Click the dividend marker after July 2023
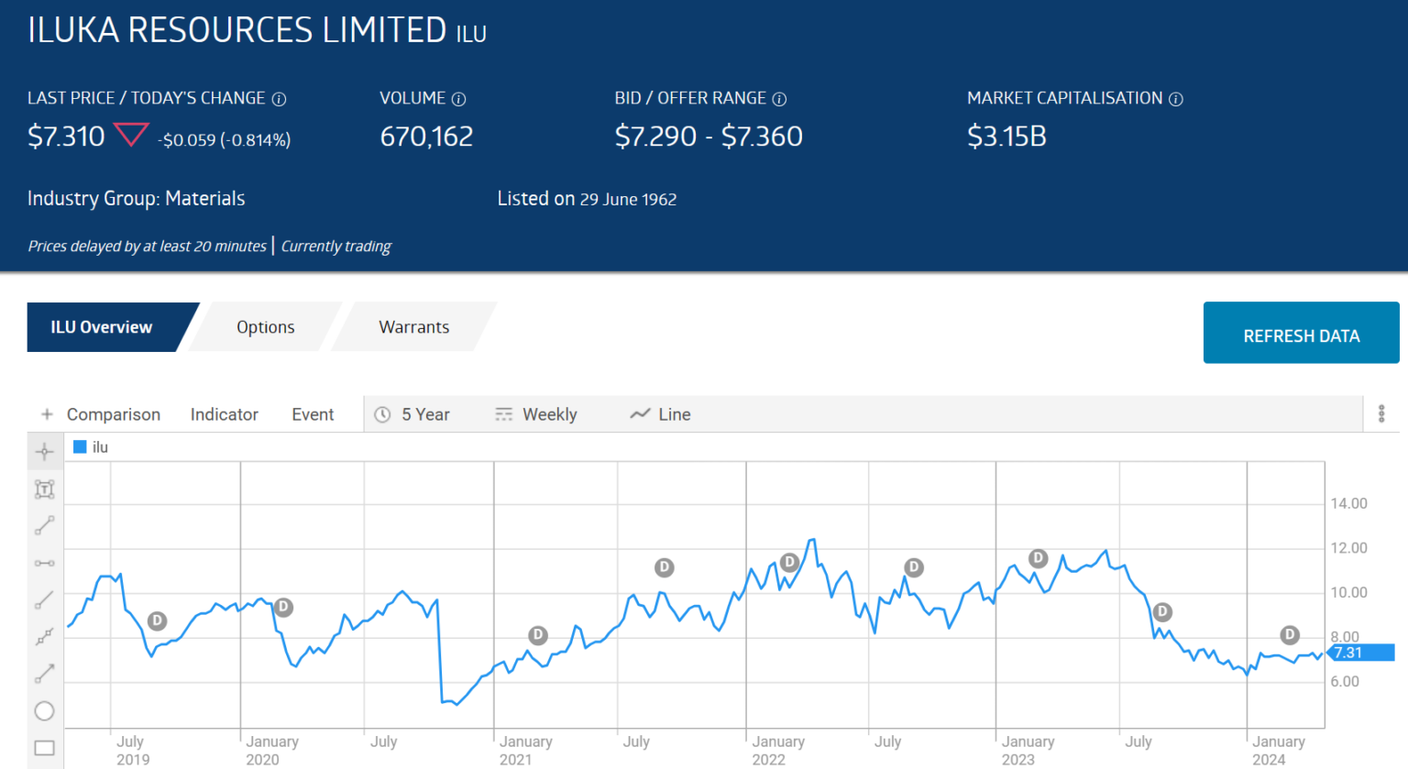The height and width of the screenshot is (769, 1408). (x=1162, y=611)
